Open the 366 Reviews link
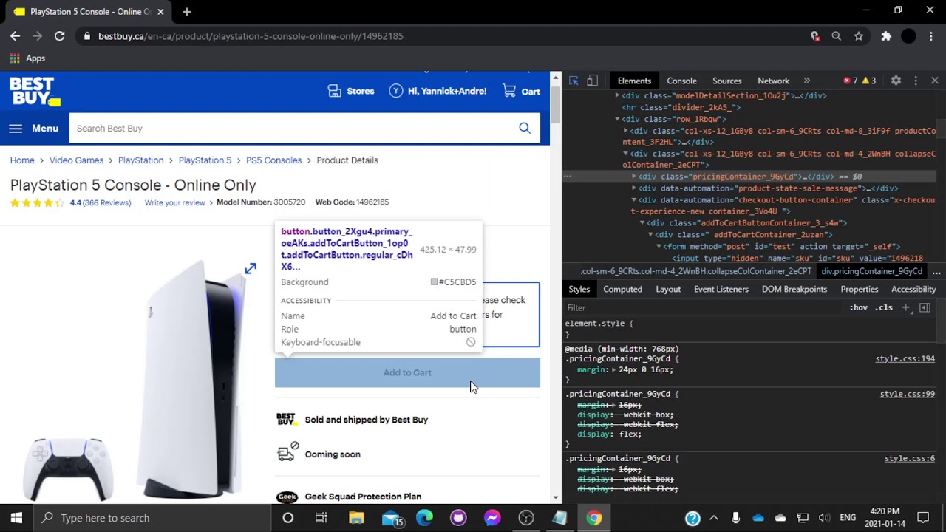Screen dimensions: 946x532 (x=106, y=202)
